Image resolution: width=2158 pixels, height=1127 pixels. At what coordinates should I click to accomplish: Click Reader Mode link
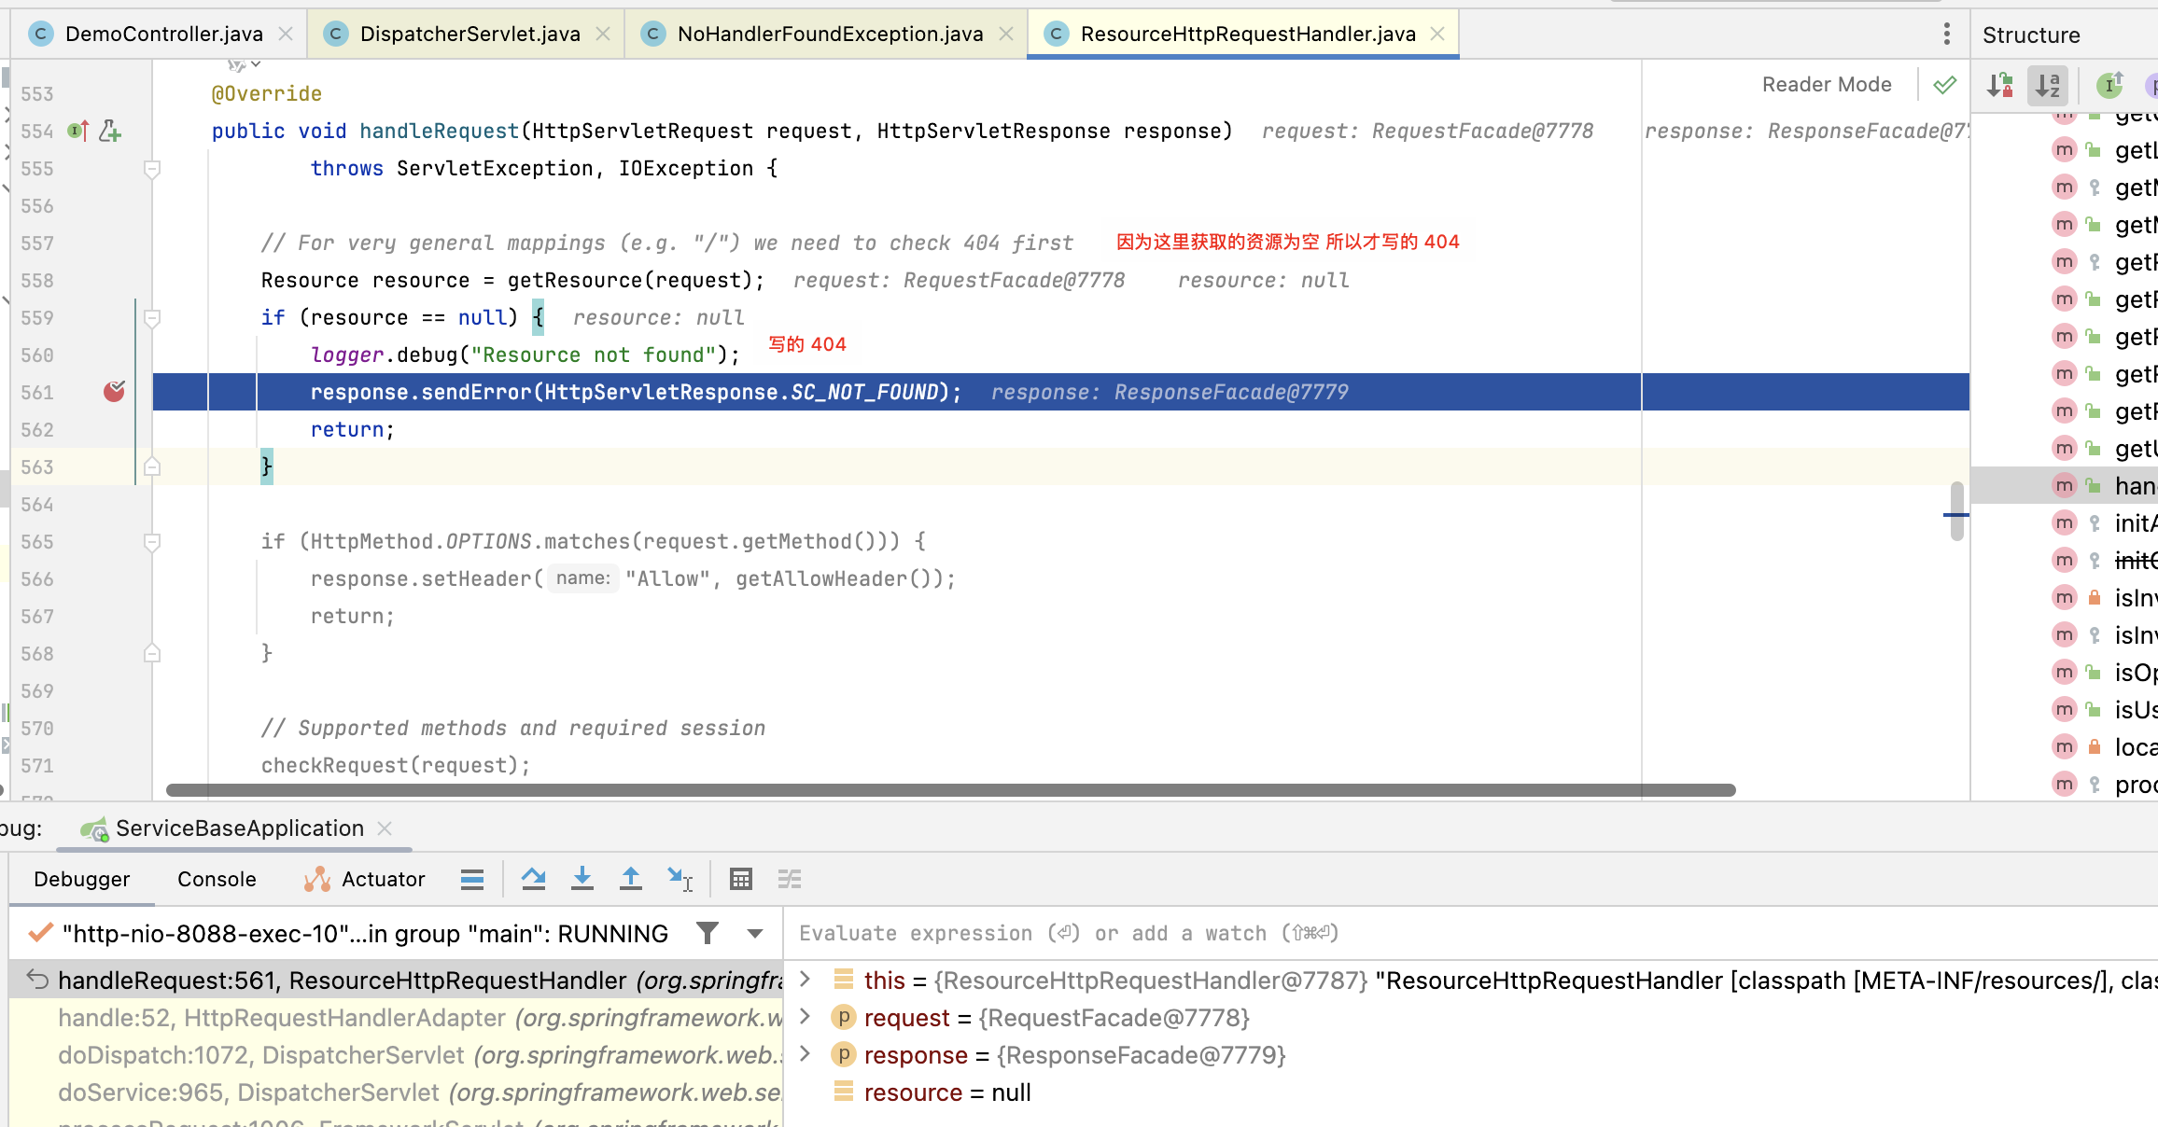[1826, 85]
